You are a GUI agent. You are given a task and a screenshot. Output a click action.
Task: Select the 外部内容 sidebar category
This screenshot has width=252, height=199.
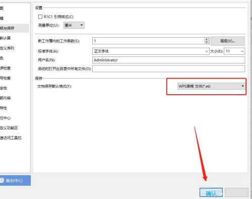coord(6,98)
